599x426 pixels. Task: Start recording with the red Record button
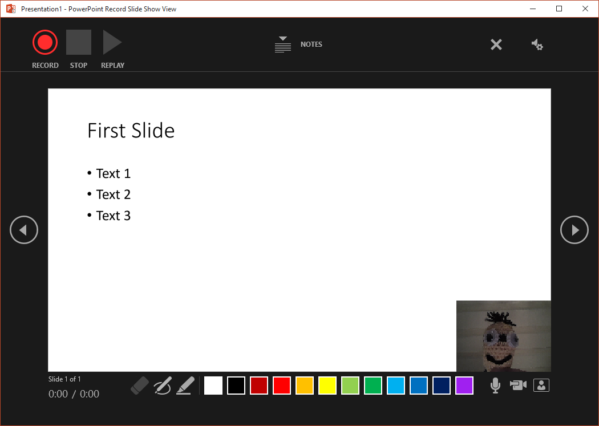pos(45,43)
